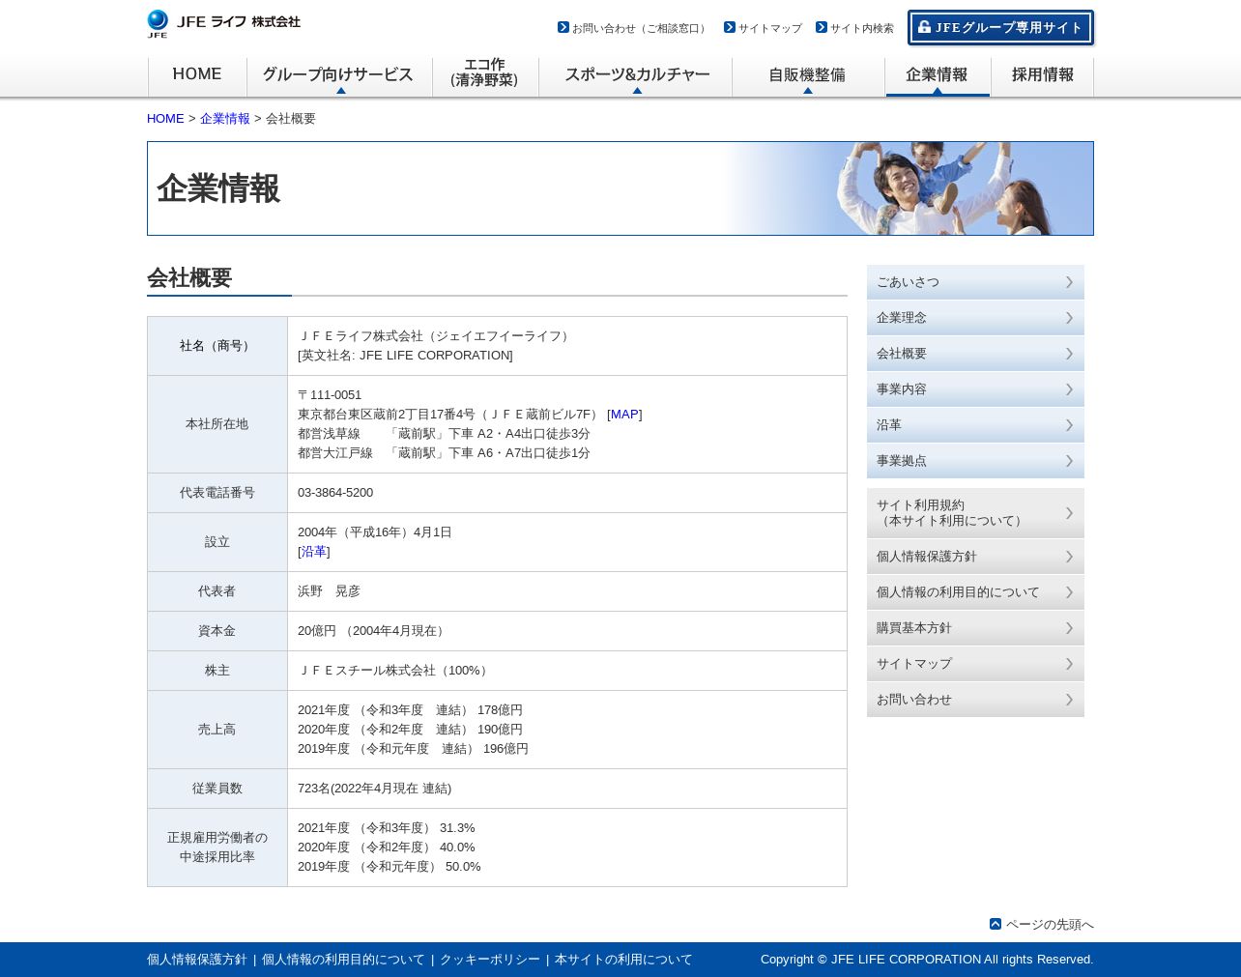Open 沿革 in the side menu
This screenshot has height=977, width=1241.
click(x=975, y=425)
